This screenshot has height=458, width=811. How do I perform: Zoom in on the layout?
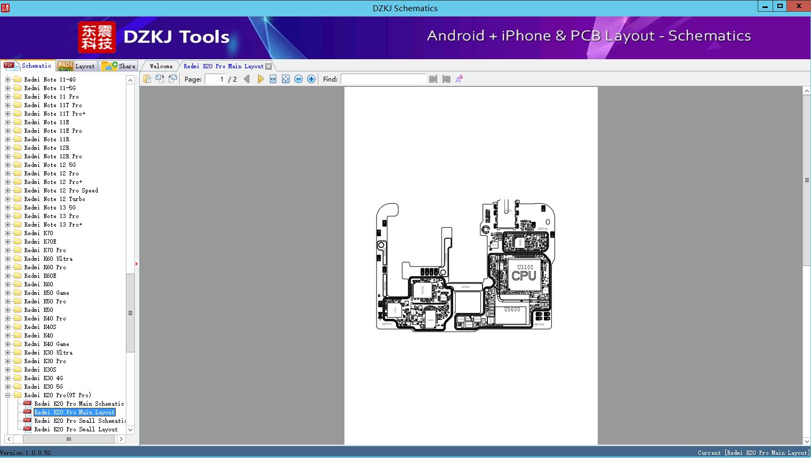pyautogui.click(x=311, y=79)
